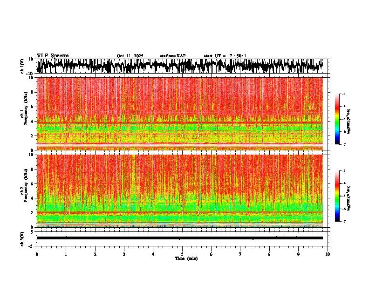The height and width of the screenshot is (285, 369).
Task: Click the '-3' value on ch.1 colorbar
Action: tap(343, 94)
